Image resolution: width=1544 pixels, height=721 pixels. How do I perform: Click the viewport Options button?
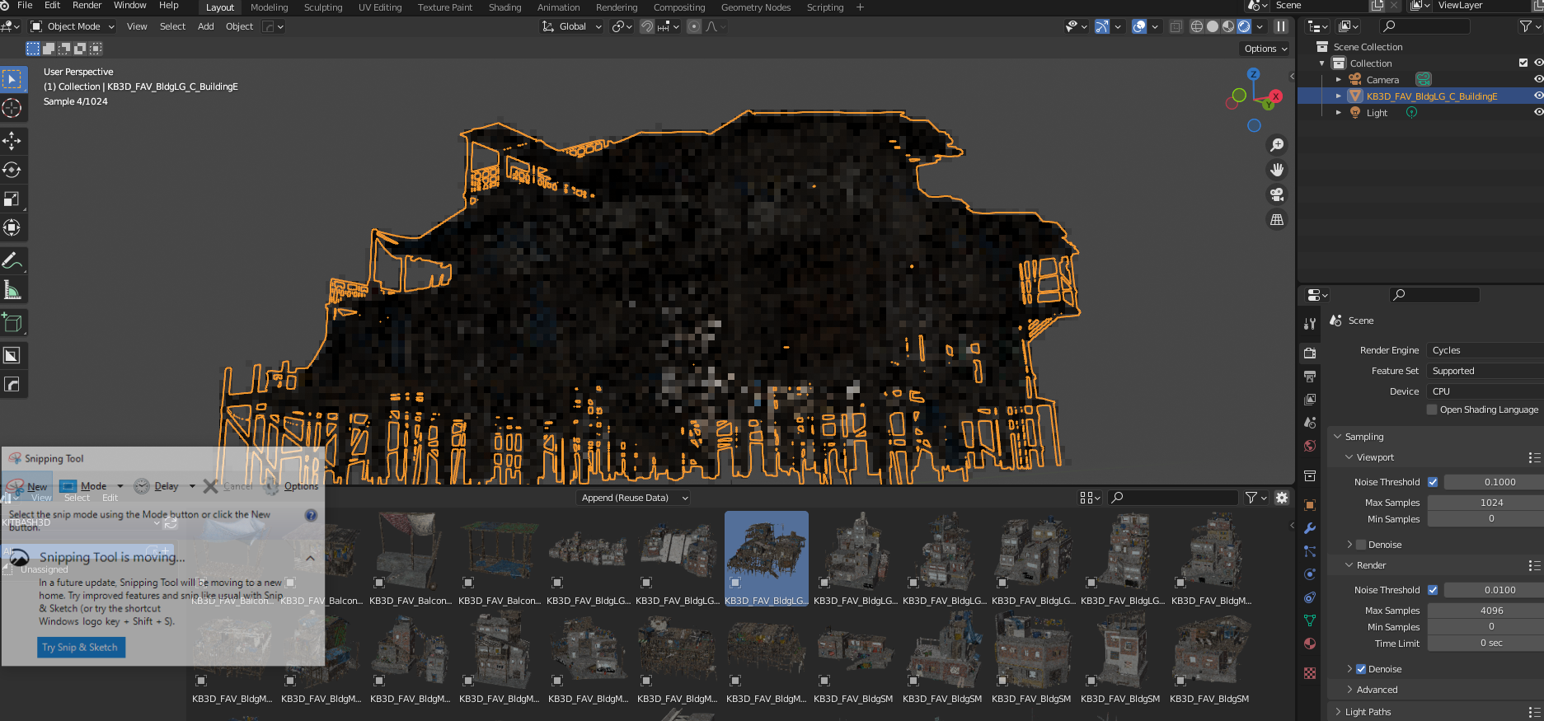(1265, 49)
